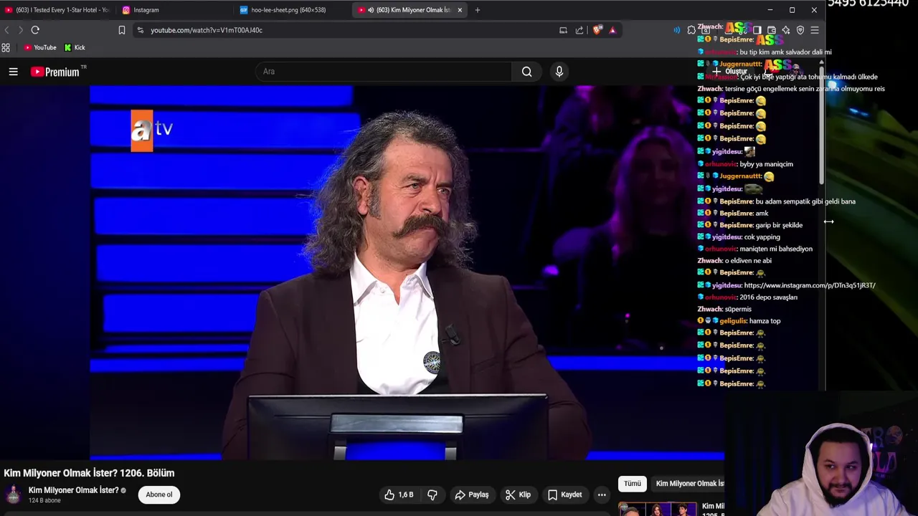Go back with the browser back arrow
Screen dimensions: 918x516
click(x=6, y=30)
